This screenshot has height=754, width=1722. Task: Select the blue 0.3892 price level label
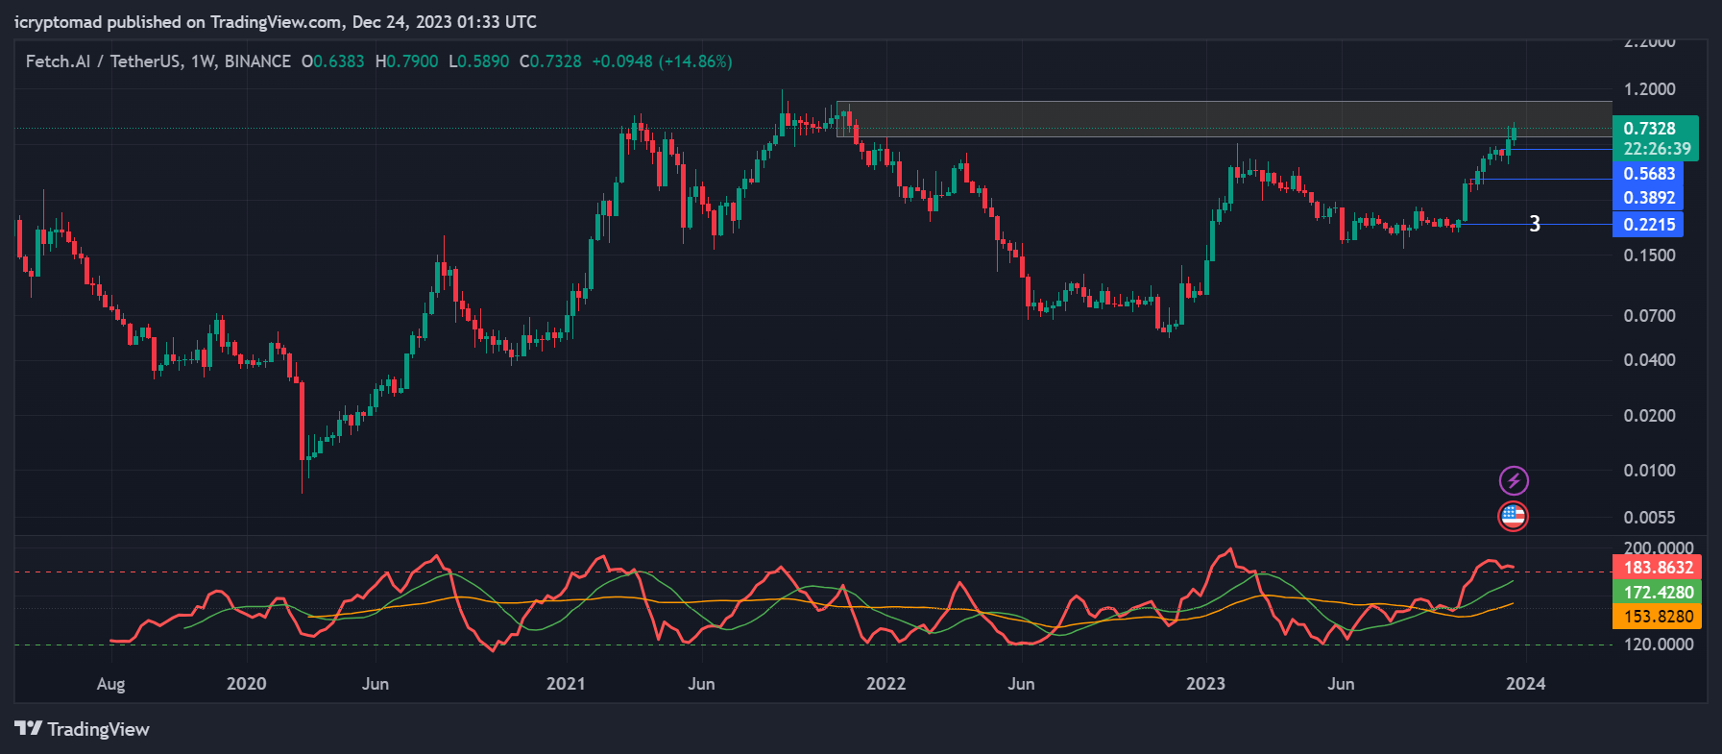pos(1648,198)
